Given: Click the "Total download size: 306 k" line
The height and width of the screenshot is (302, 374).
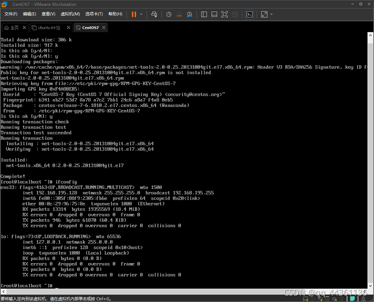Looking at the screenshot, I should click(x=36, y=40).
